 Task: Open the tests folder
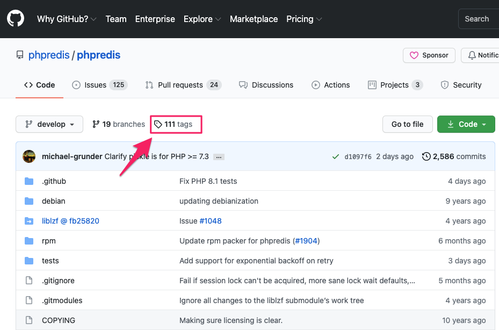(x=50, y=261)
